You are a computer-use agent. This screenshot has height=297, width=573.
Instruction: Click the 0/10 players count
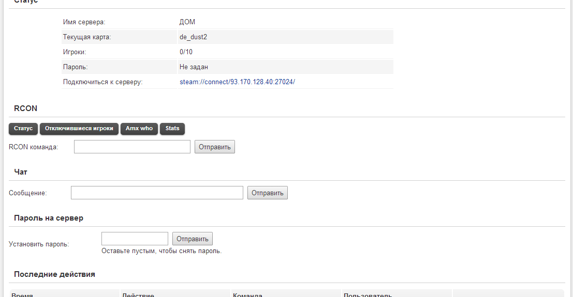pos(186,52)
